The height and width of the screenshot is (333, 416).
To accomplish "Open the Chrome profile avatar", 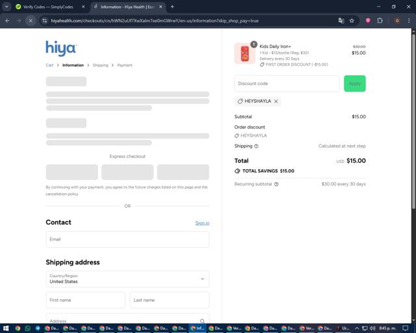I will [x=397, y=21].
